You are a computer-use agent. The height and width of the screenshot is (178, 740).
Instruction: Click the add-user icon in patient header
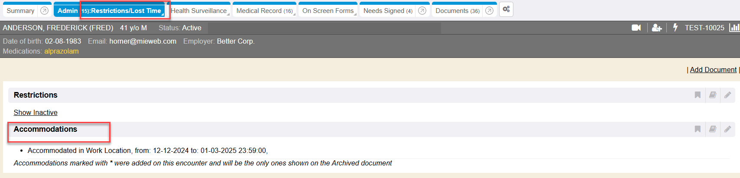click(x=657, y=28)
